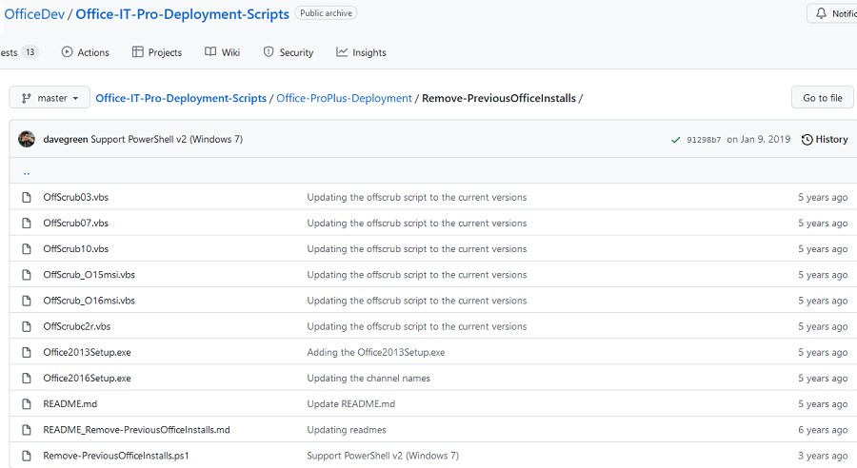Click the file icon beside OffScrub_O15msi.vbs
This screenshot has width=857, height=468.
coord(27,275)
